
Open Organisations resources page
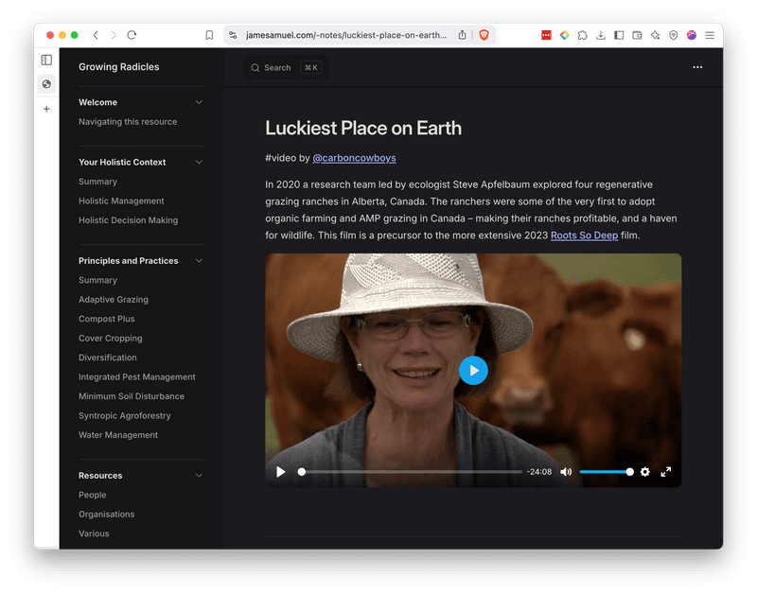[107, 514]
